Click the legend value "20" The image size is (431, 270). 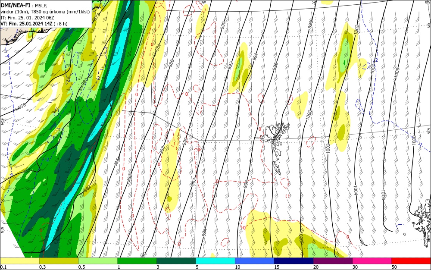coord(316,267)
